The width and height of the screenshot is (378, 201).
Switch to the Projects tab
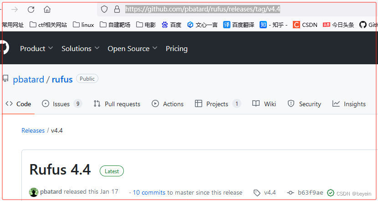[218, 104]
